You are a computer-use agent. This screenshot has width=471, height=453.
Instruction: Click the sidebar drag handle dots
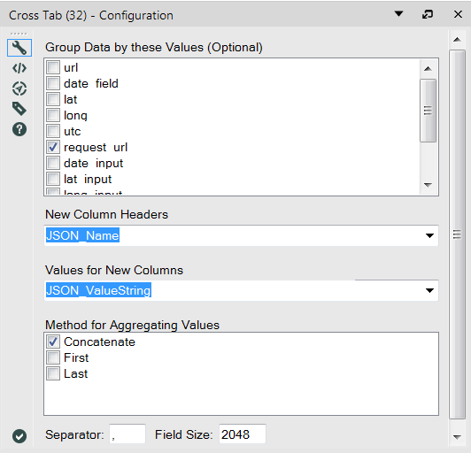[x=19, y=34]
